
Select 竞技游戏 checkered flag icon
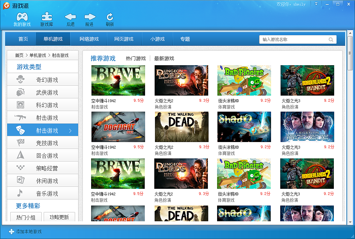point(20,142)
